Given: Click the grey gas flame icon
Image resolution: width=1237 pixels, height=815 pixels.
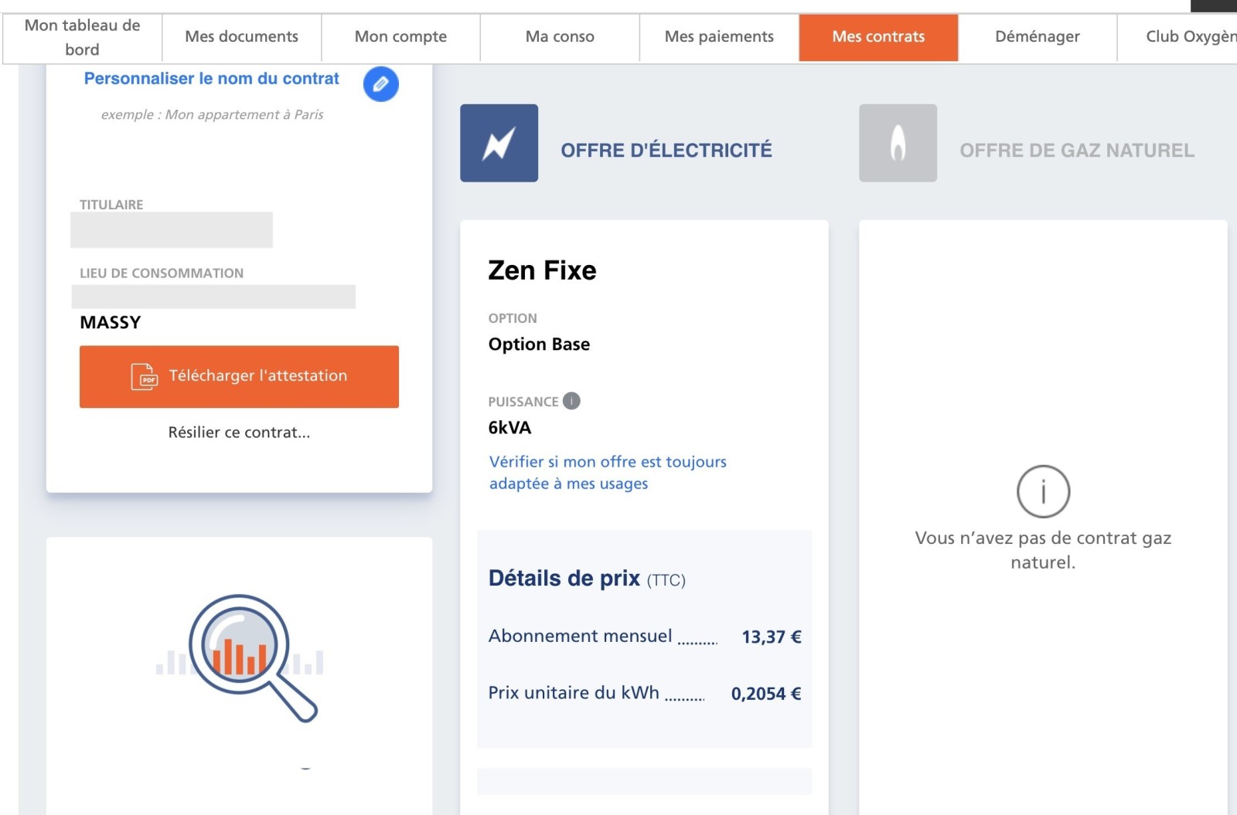Looking at the screenshot, I should pyautogui.click(x=898, y=143).
